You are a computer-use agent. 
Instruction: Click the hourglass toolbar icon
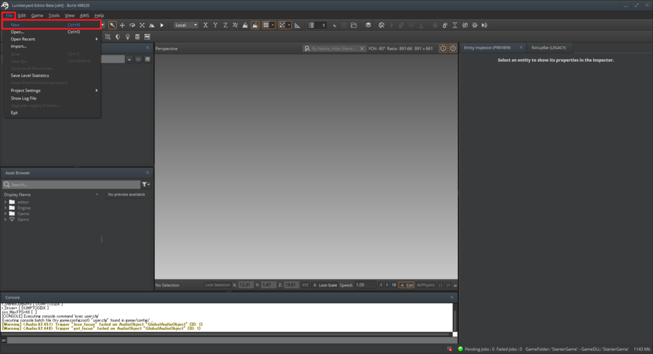tap(455, 26)
